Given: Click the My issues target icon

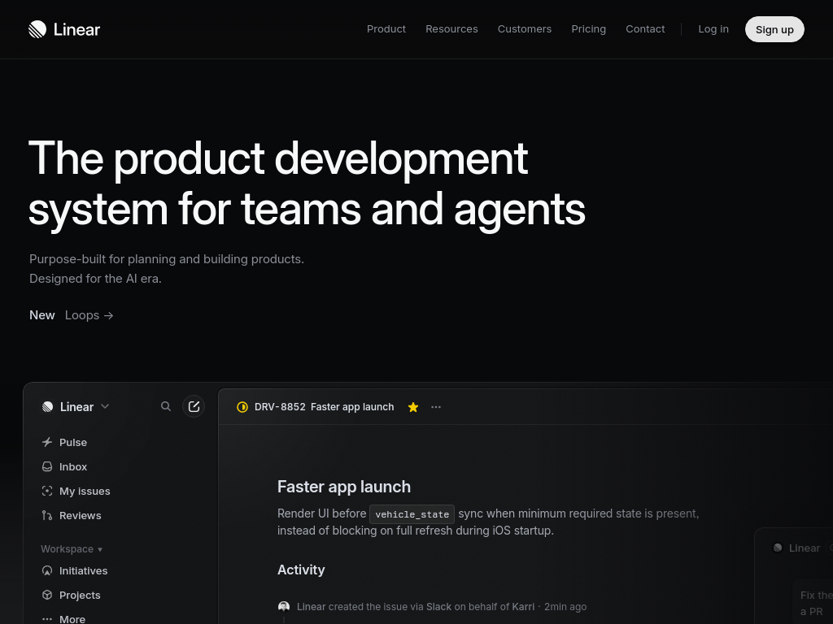Looking at the screenshot, I should click(47, 491).
